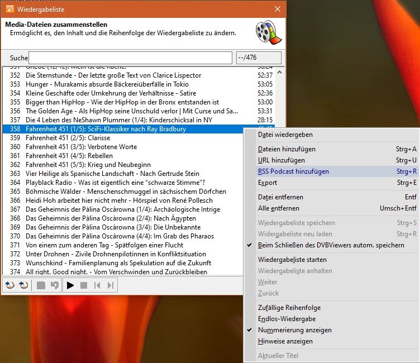Screen dimensions: 420x363
Task: Click the reload playlist arrow icon
Action: 54,285
